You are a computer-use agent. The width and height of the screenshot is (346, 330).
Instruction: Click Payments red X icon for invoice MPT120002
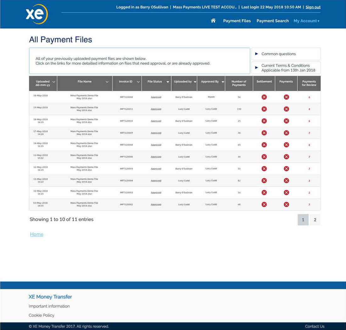pos(286,204)
